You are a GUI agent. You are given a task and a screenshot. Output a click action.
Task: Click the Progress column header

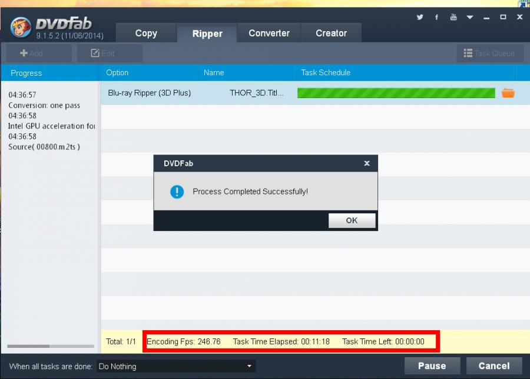50,73
